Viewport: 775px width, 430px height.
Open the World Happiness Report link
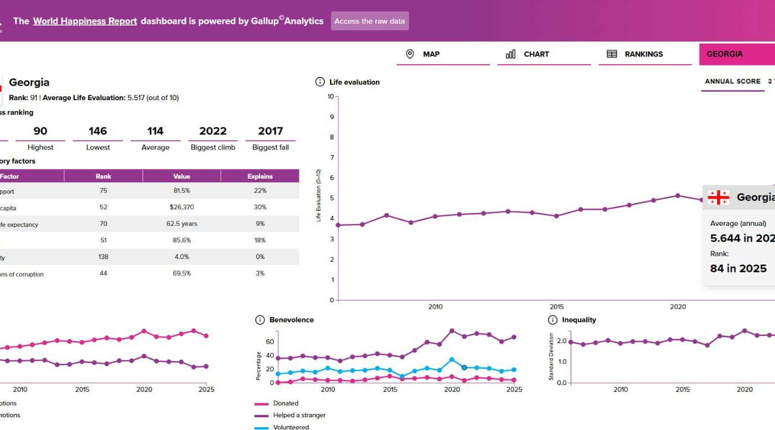click(x=85, y=21)
